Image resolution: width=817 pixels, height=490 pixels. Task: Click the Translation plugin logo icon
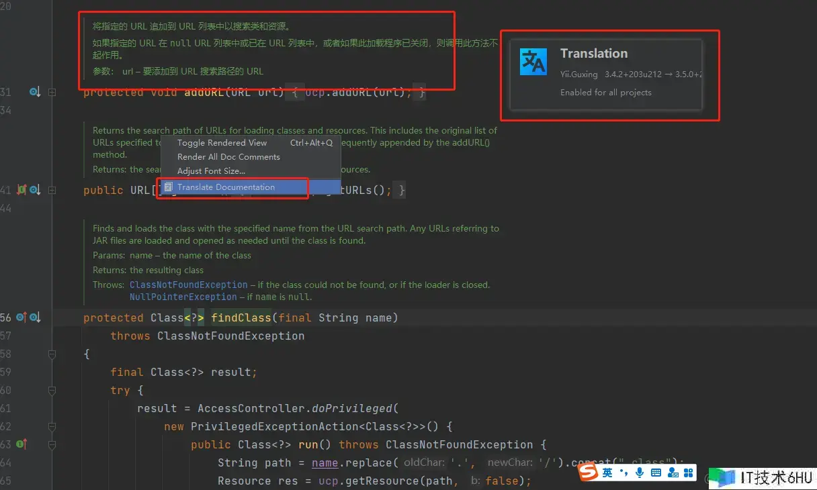(x=534, y=62)
